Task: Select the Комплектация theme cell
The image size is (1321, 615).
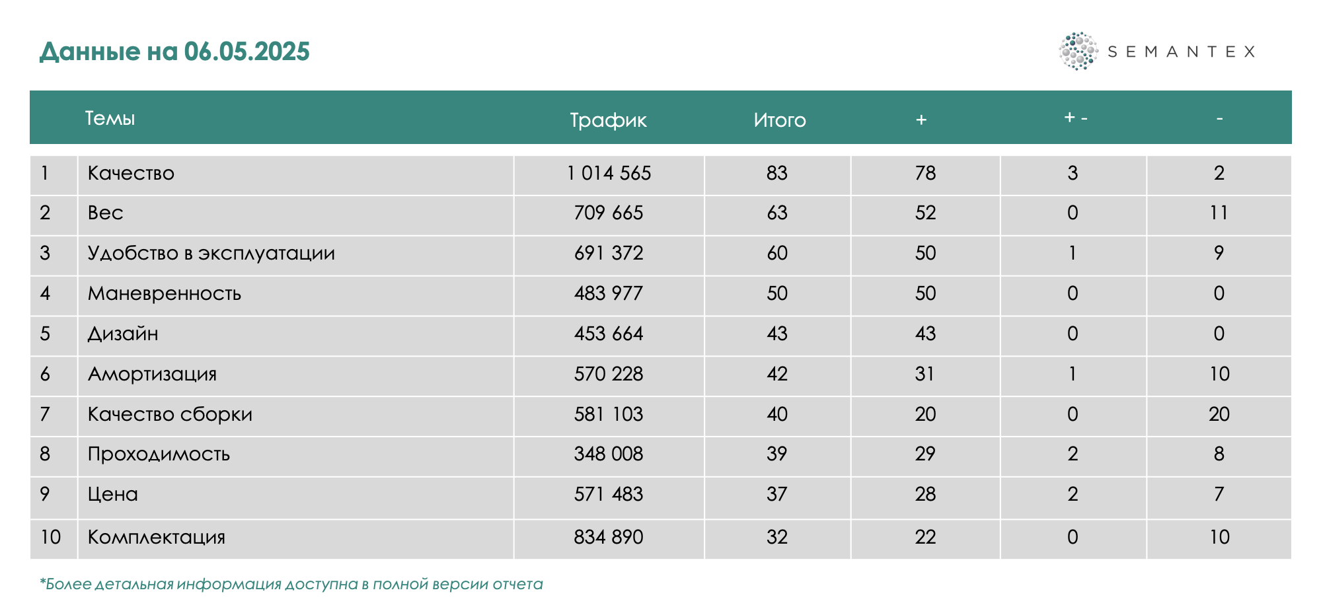Action: (157, 537)
